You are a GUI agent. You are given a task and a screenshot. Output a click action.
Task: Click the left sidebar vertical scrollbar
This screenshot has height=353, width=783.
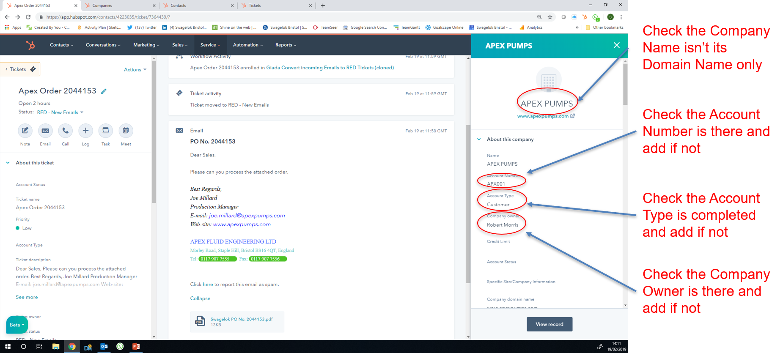click(x=154, y=132)
